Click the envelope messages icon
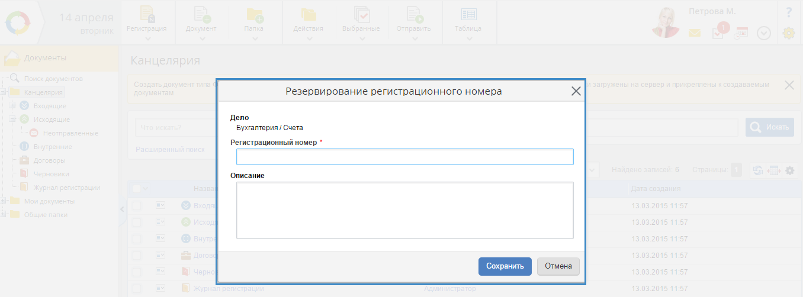Image resolution: width=803 pixels, height=297 pixels. [x=694, y=34]
